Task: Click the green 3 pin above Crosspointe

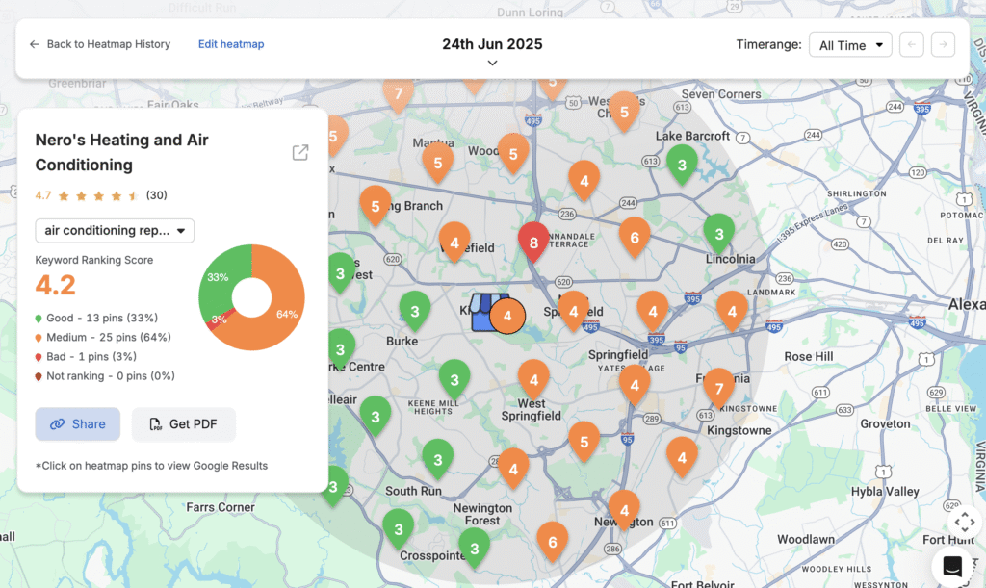Action: tap(398, 529)
